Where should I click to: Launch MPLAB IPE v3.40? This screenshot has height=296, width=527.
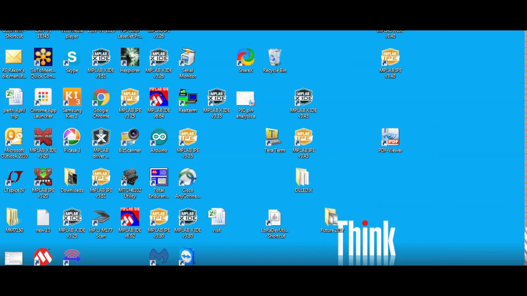tap(390, 64)
